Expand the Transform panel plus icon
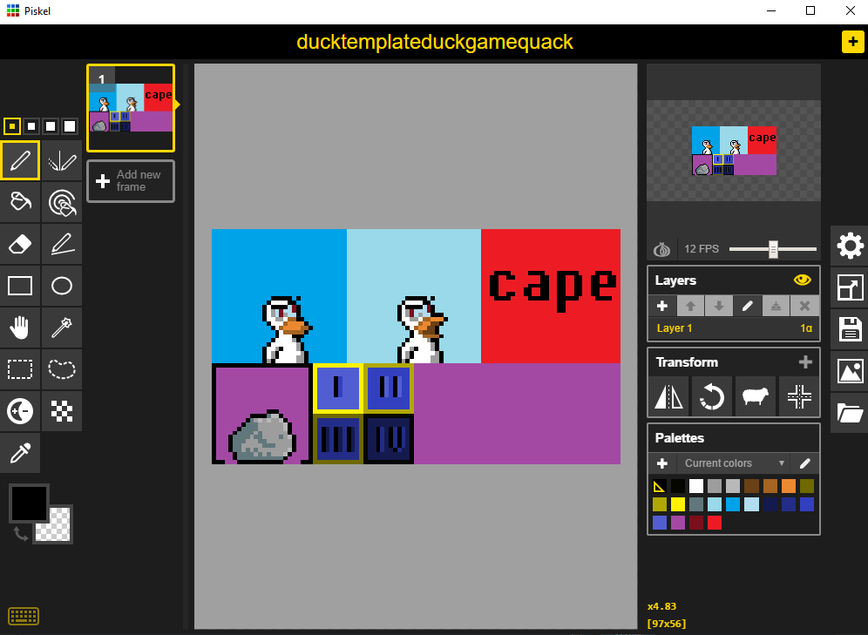 (805, 361)
